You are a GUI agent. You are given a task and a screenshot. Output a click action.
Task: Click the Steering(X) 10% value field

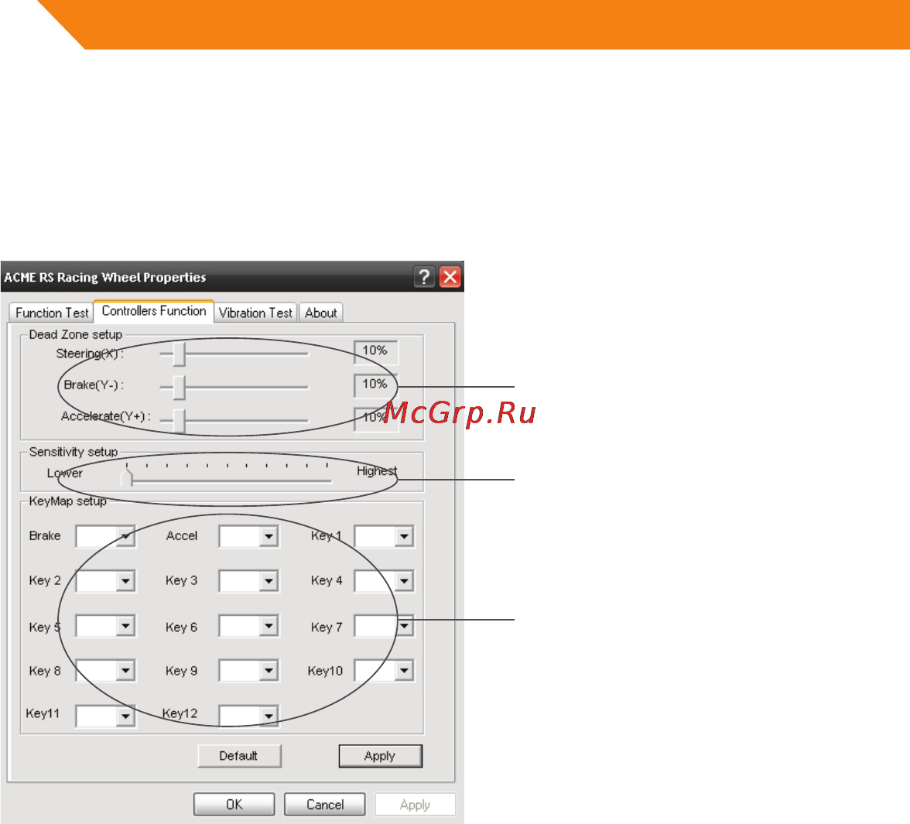coord(375,351)
